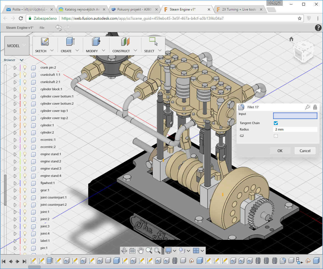Toggle visibility bulb of label:1
Screen dimensions: 323x269
point(25,241)
